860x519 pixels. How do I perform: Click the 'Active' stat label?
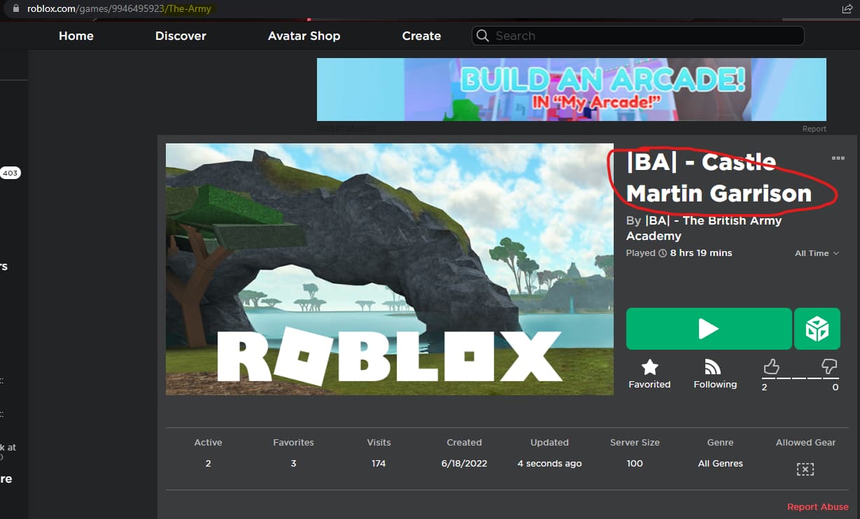[208, 443]
